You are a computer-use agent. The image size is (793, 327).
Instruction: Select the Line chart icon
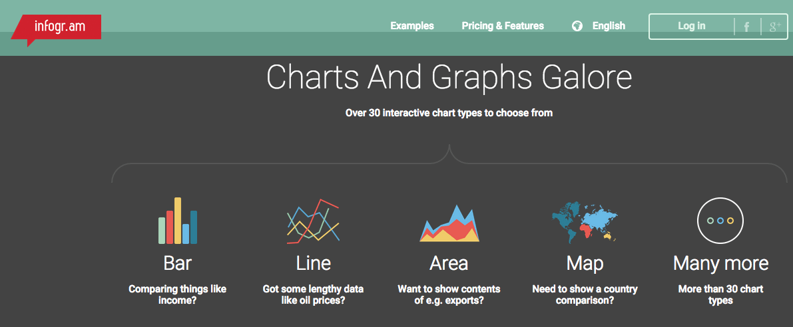pos(313,221)
